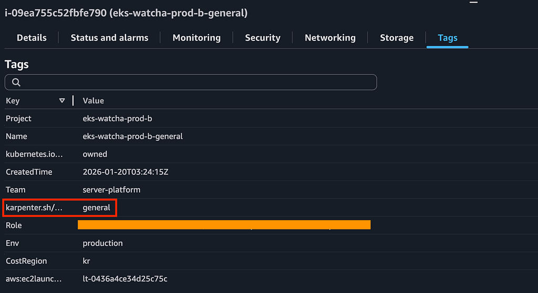Select the Security tab
The image size is (538, 293).
click(263, 38)
